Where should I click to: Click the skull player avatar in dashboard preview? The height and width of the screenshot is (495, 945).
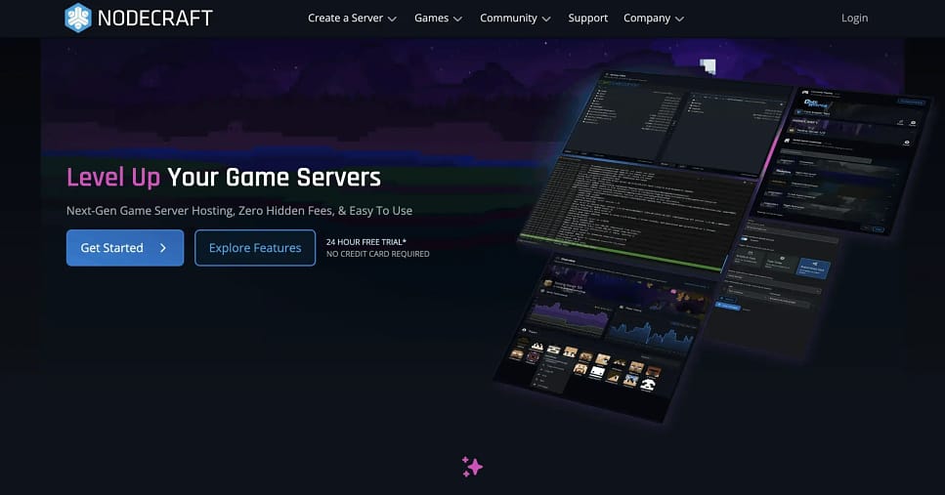[x=647, y=383]
